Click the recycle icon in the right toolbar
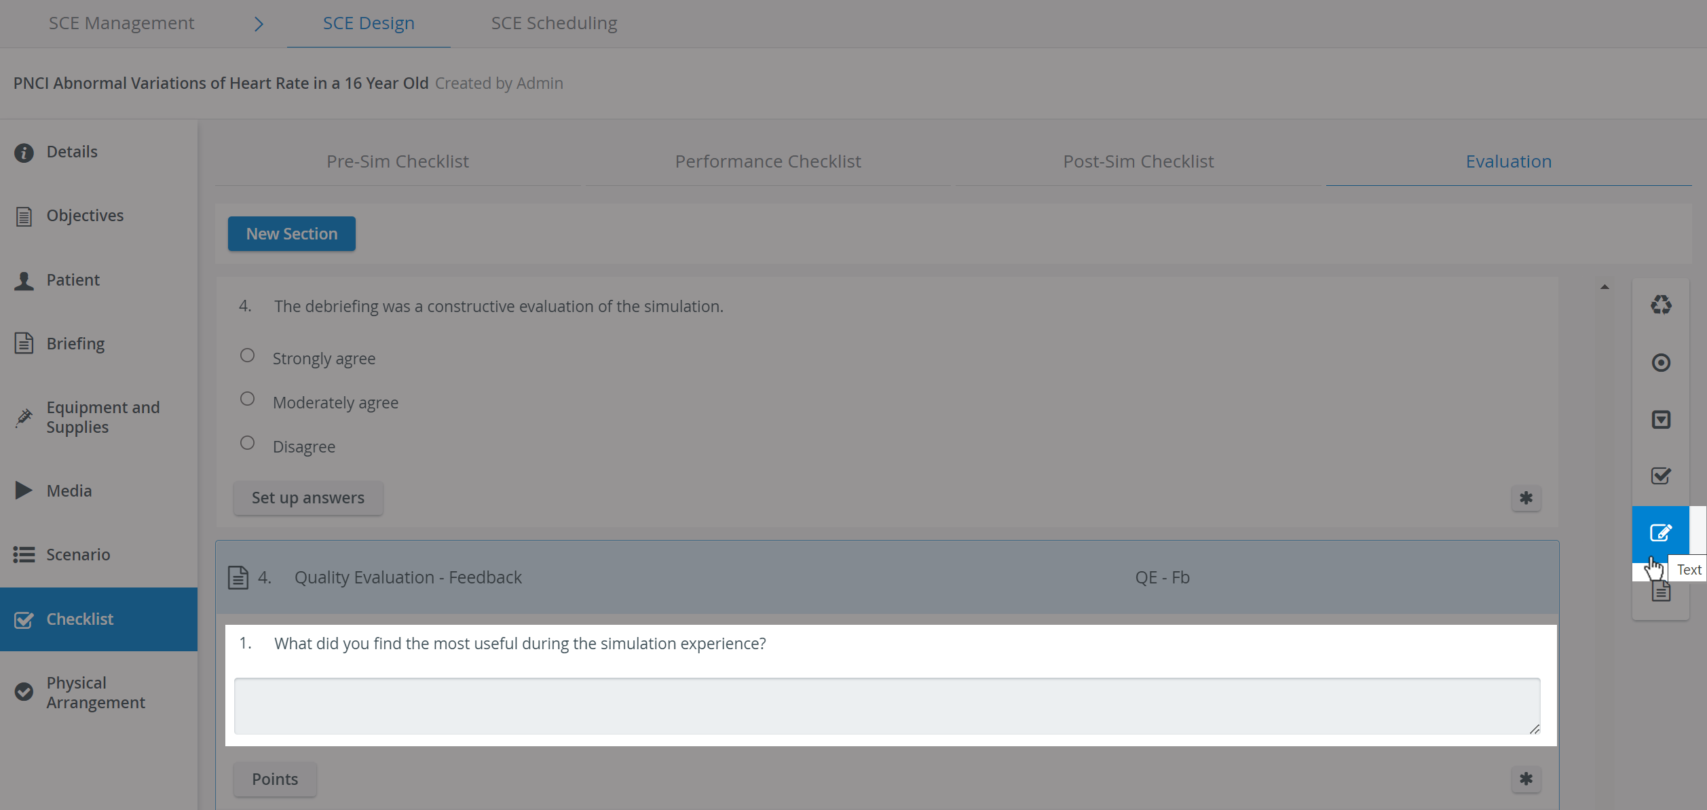This screenshot has width=1707, height=810. 1661,305
